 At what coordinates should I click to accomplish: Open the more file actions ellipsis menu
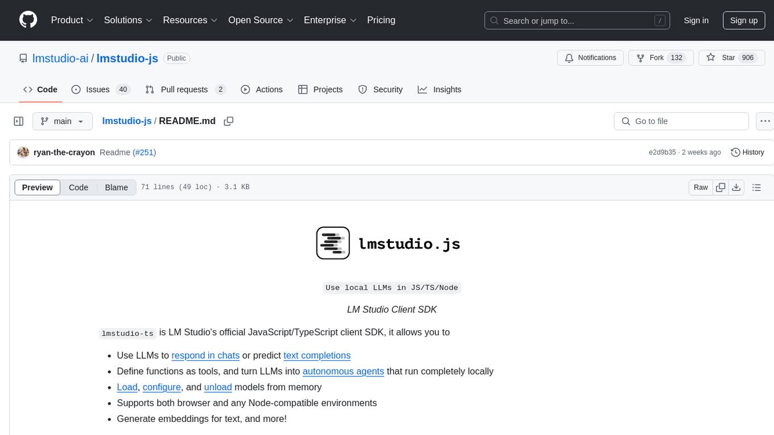click(x=765, y=121)
